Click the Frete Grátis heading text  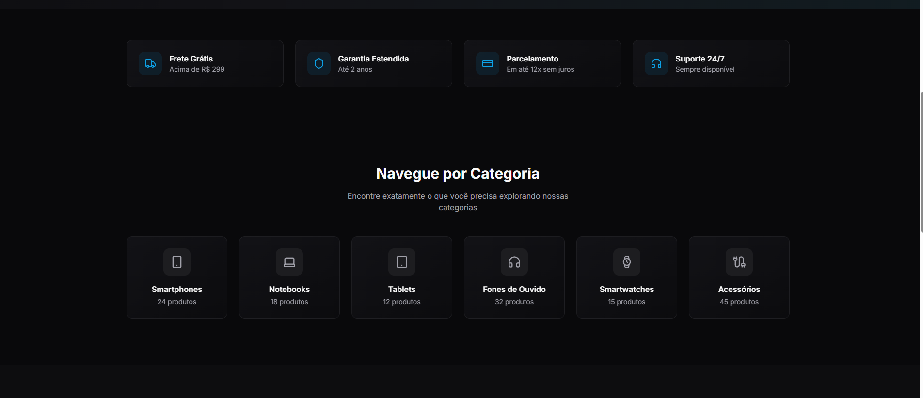click(x=191, y=59)
